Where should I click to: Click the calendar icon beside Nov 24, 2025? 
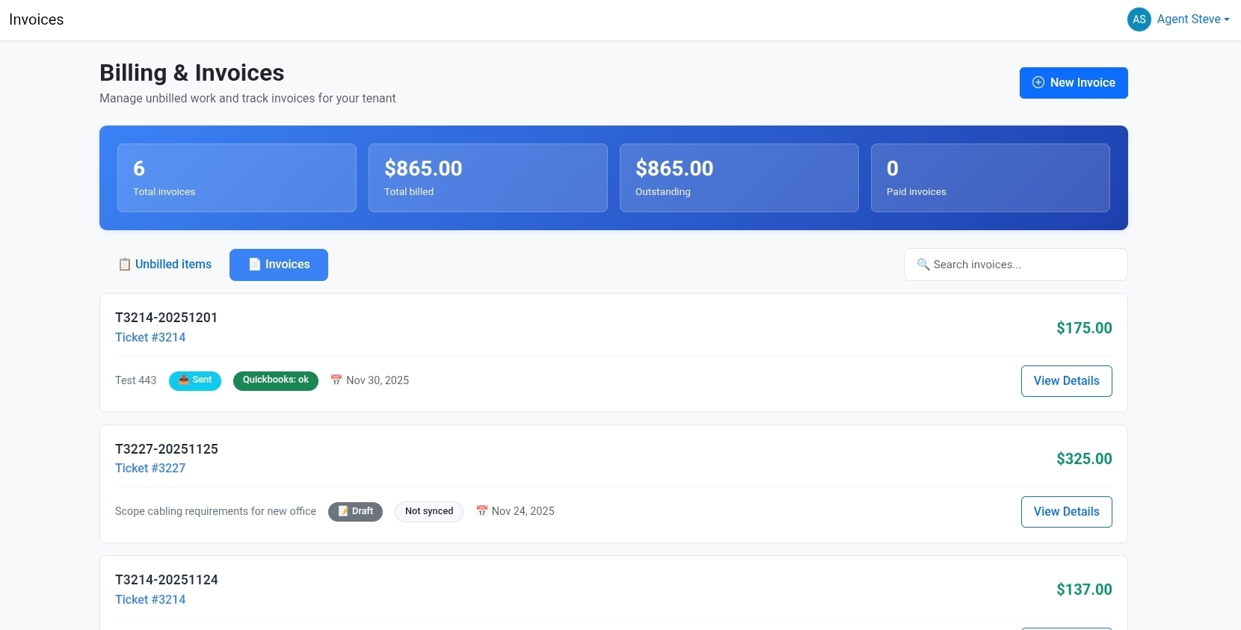coord(482,511)
